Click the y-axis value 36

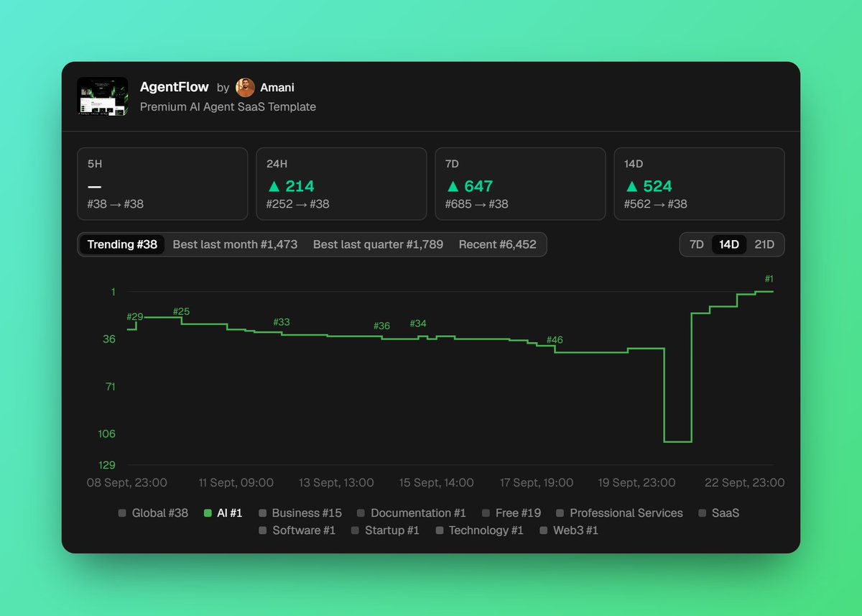point(109,339)
